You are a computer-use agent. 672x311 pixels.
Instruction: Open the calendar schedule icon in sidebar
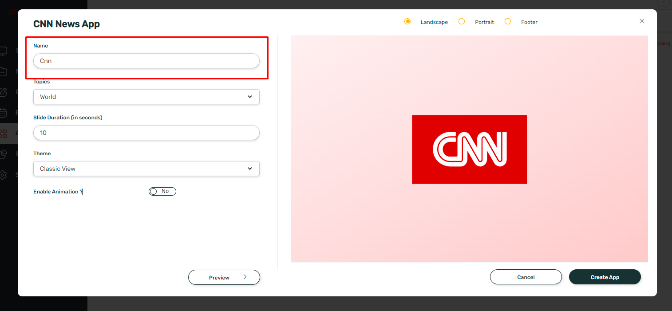click(4, 113)
